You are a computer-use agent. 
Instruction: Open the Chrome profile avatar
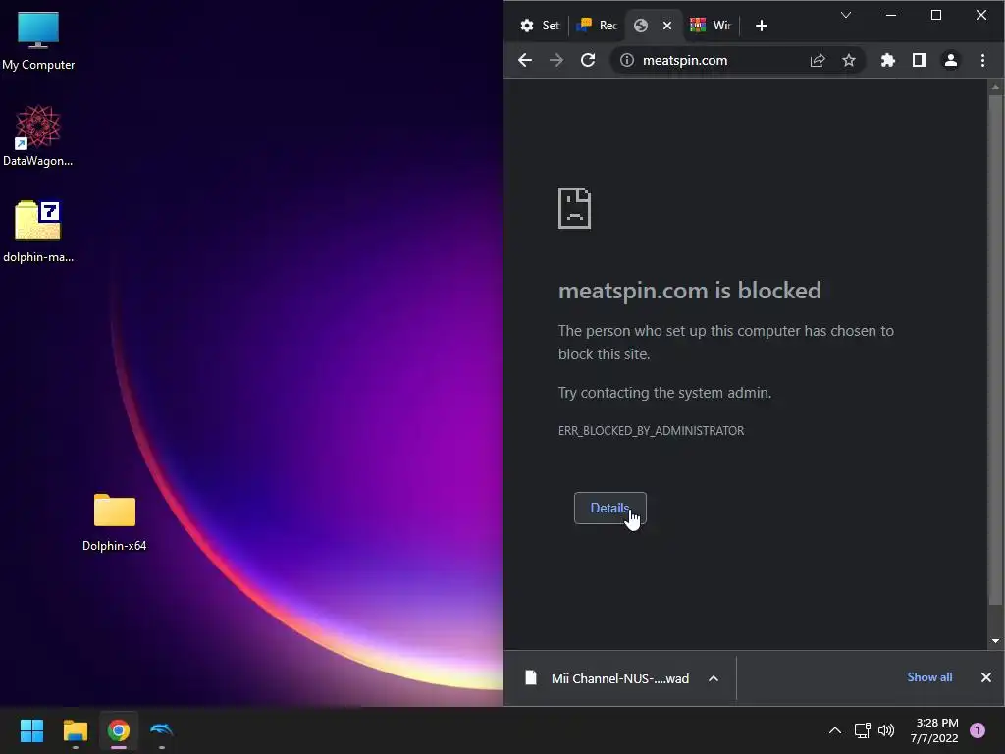(950, 60)
